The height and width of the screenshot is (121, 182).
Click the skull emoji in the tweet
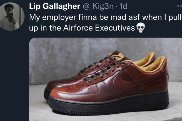tap(141, 28)
